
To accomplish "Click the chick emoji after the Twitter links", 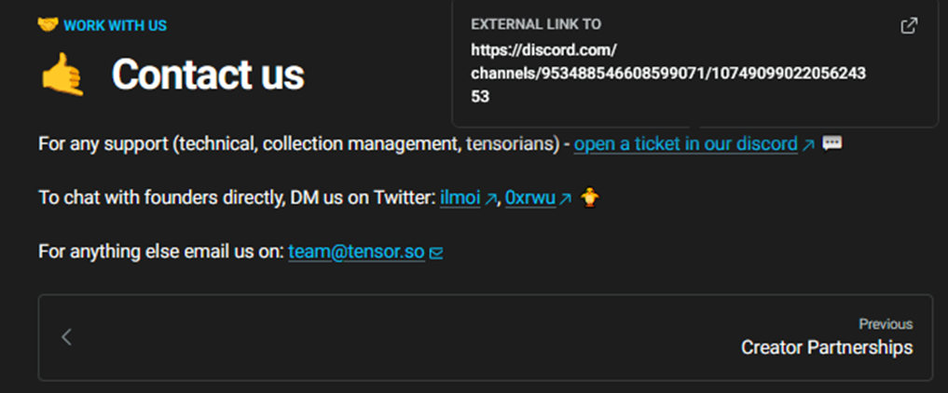I will [588, 197].
